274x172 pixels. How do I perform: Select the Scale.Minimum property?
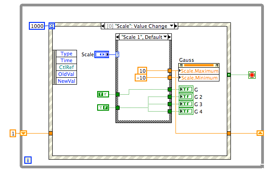[x=199, y=78]
